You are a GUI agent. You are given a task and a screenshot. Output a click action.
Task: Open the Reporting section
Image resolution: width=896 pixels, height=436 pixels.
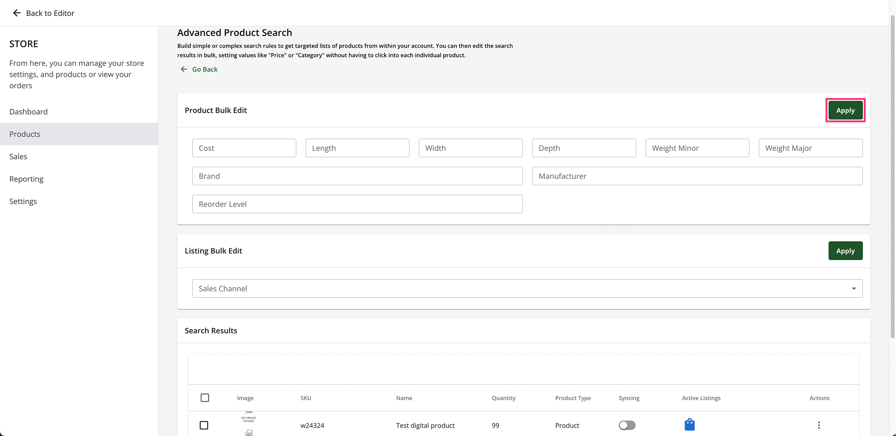tap(26, 179)
